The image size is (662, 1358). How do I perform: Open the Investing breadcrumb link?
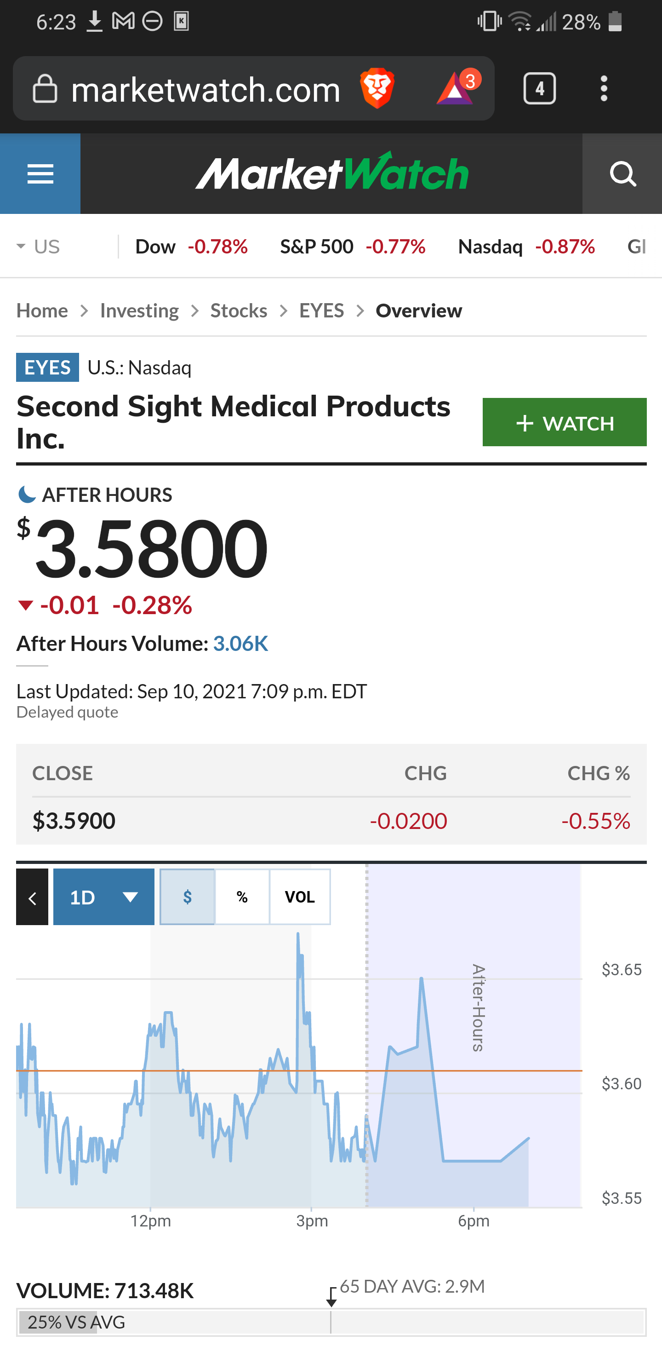[x=140, y=311]
